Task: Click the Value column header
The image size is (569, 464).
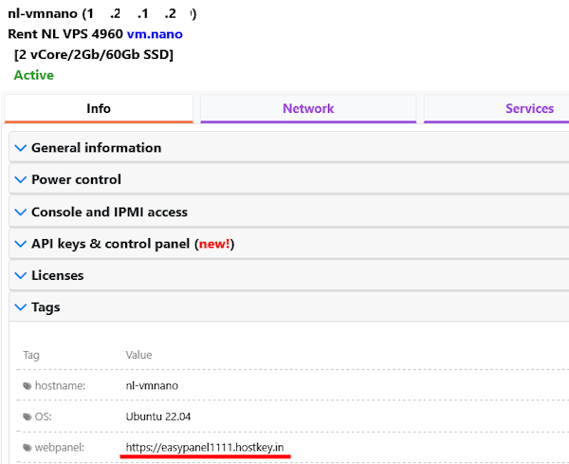Action: coord(138,355)
